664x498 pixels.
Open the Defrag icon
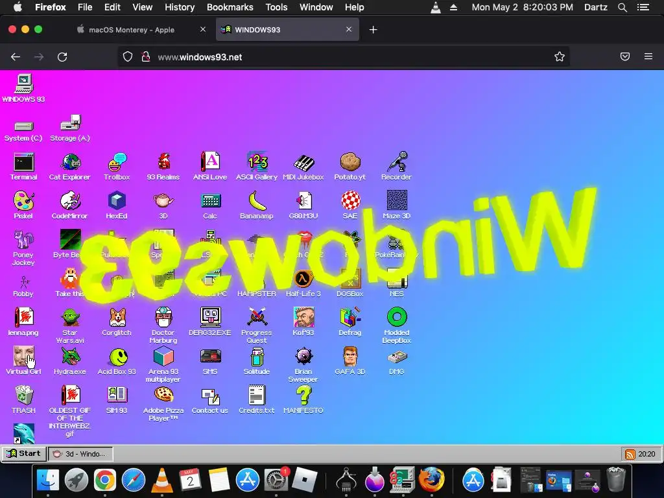click(350, 318)
